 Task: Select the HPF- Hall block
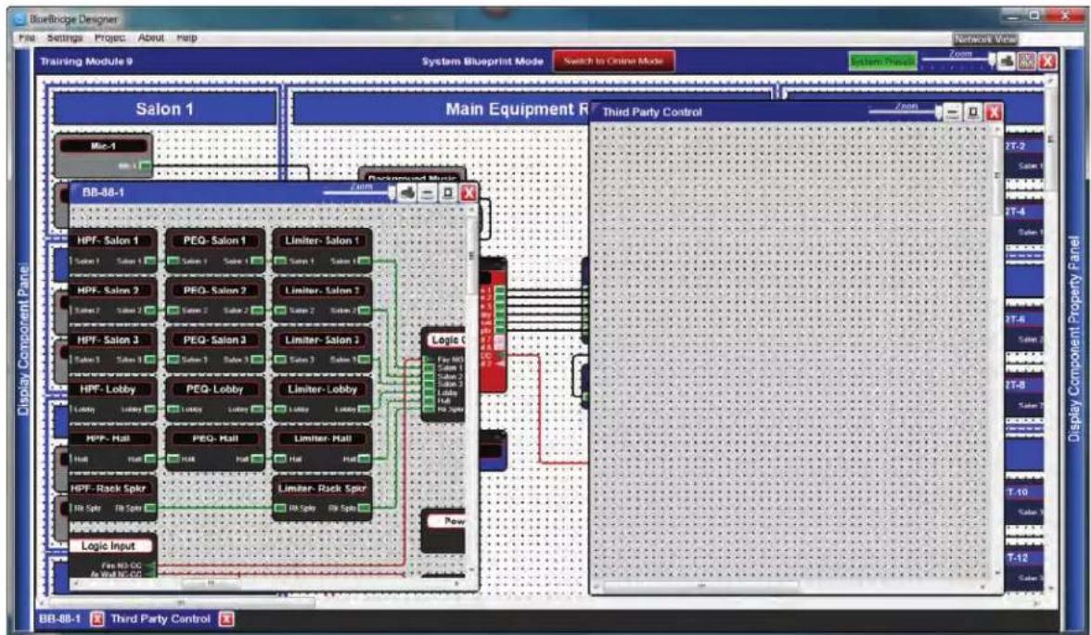(x=113, y=449)
